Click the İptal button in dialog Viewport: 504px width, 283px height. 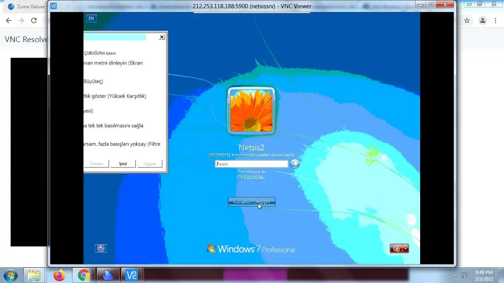pos(123,164)
